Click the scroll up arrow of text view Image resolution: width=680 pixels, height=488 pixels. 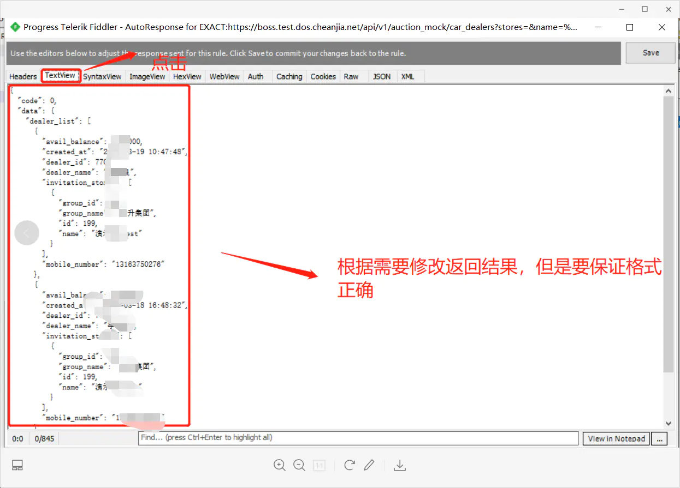point(669,91)
